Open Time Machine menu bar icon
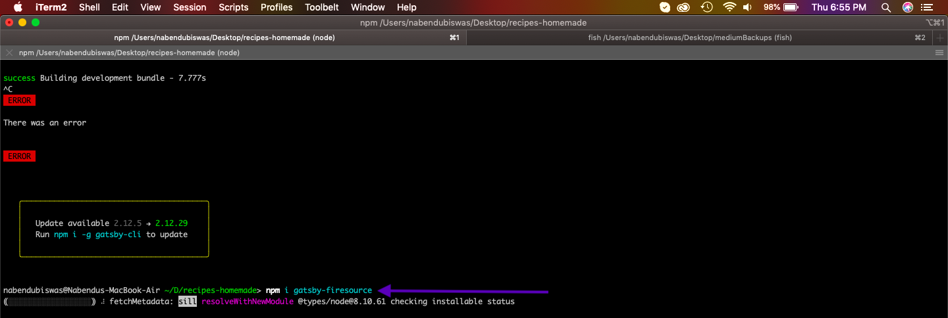 pyautogui.click(x=706, y=7)
